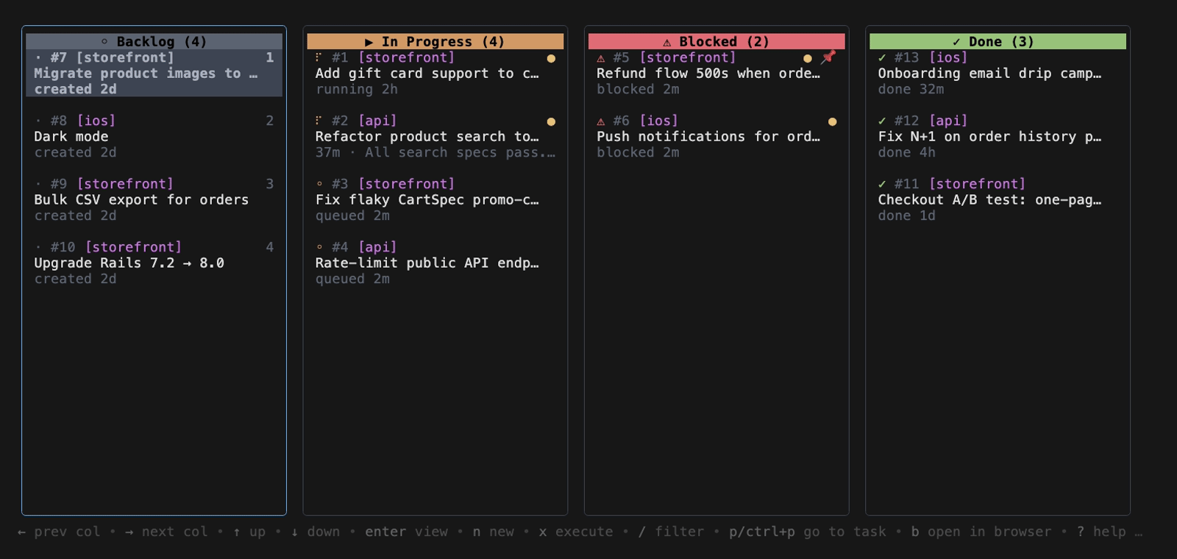Select Checkout A/B test task
The width and height of the screenshot is (1177, 559).
click(x=998, y=199)
